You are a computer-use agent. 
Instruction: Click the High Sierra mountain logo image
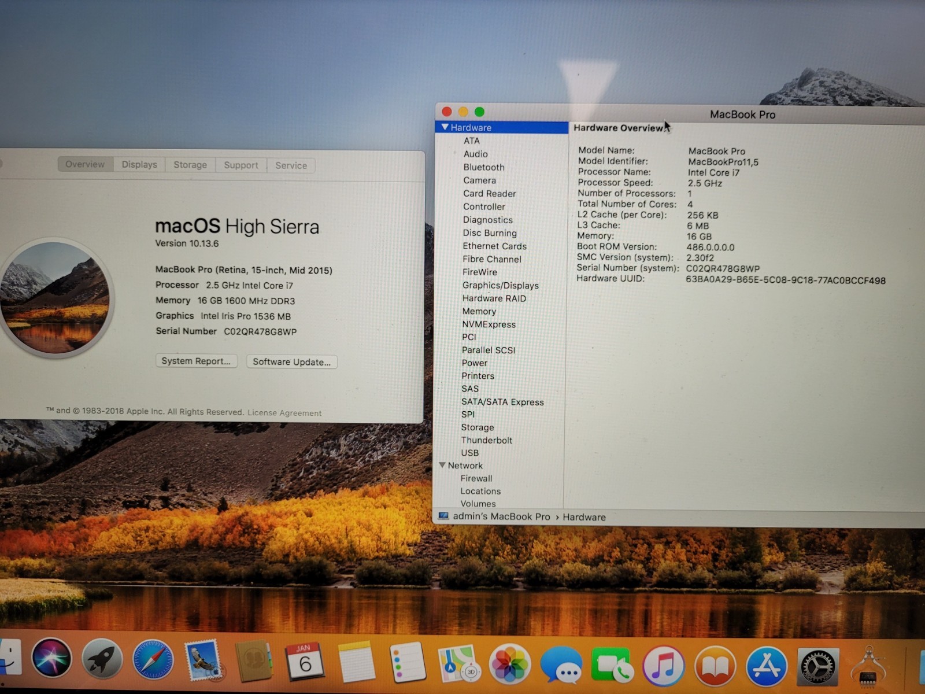(x=56, y=297)
